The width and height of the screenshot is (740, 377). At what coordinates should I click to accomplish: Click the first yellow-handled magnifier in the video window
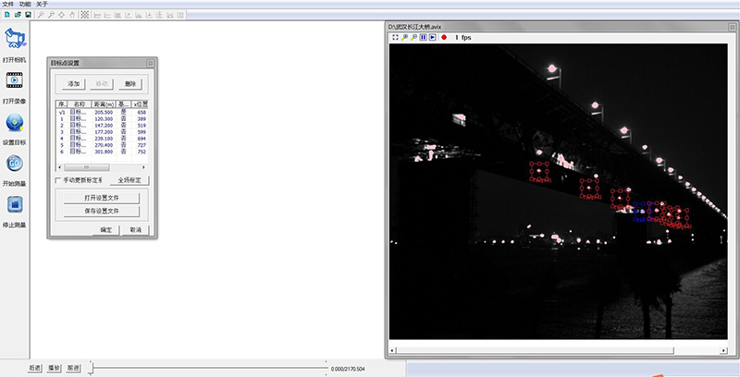pyautogui.click(x=404, y=37)
